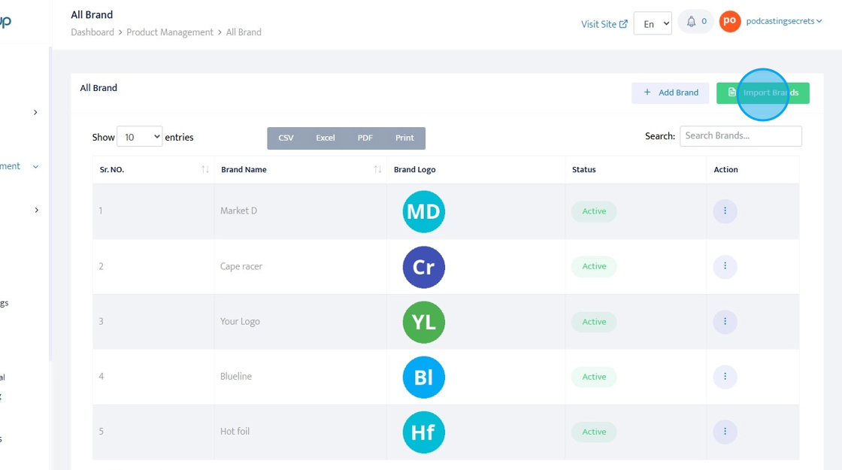Click the three-dot action menu for Blueline
Screen dimensions: 842x470
(x=725, y=377)
